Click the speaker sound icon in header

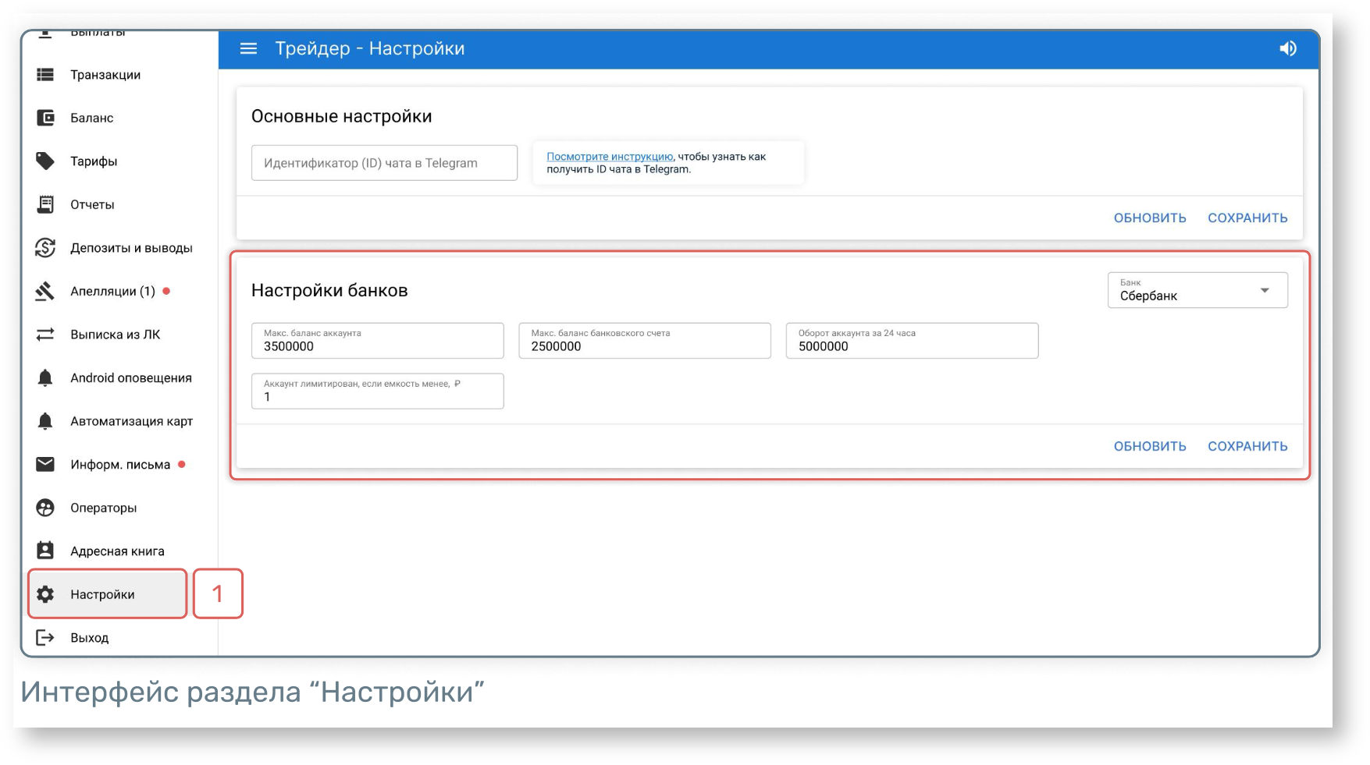1287,48
